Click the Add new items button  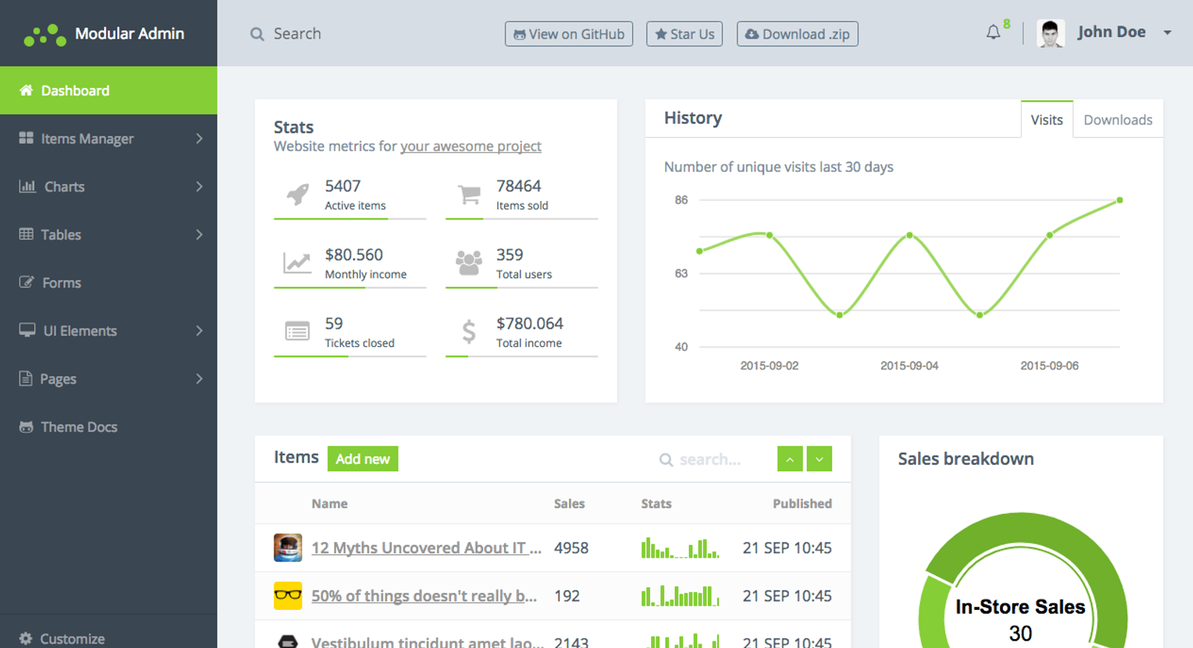coord(362,459)
